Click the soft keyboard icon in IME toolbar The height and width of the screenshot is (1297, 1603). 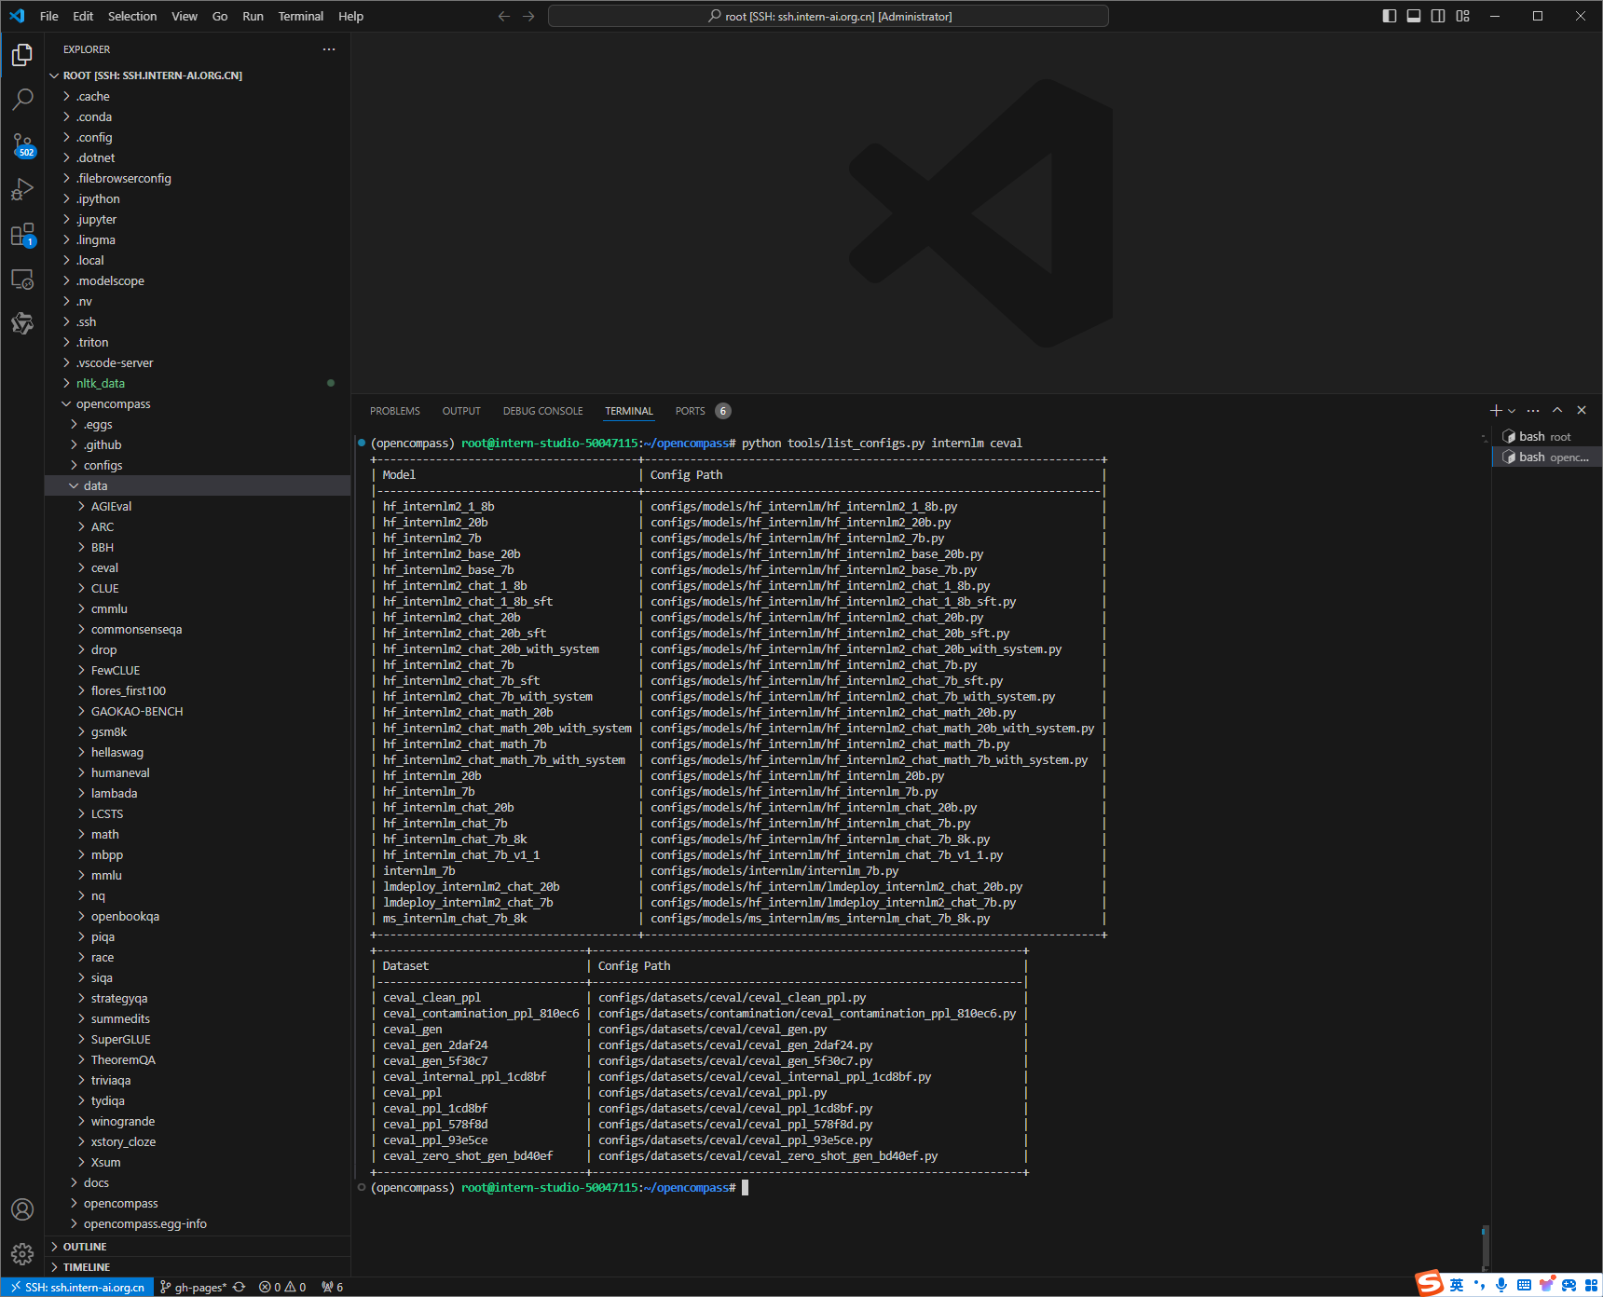click(1524, 1285)
